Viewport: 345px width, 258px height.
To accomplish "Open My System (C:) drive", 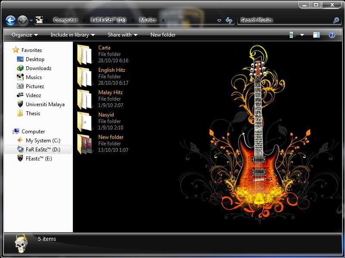I will click(x=43, y=141).
